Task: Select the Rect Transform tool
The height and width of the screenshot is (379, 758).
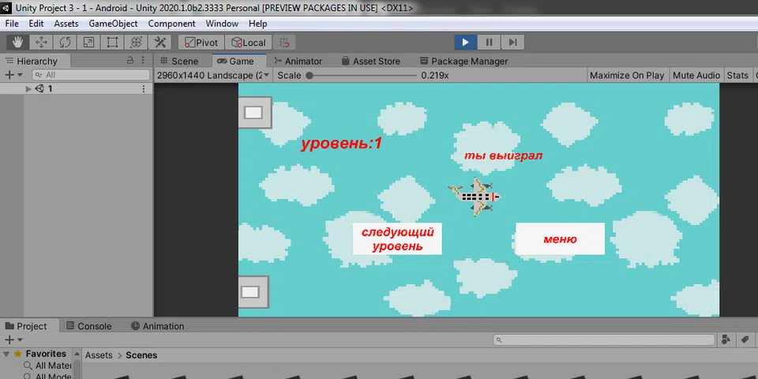Action: pos(113,43)
